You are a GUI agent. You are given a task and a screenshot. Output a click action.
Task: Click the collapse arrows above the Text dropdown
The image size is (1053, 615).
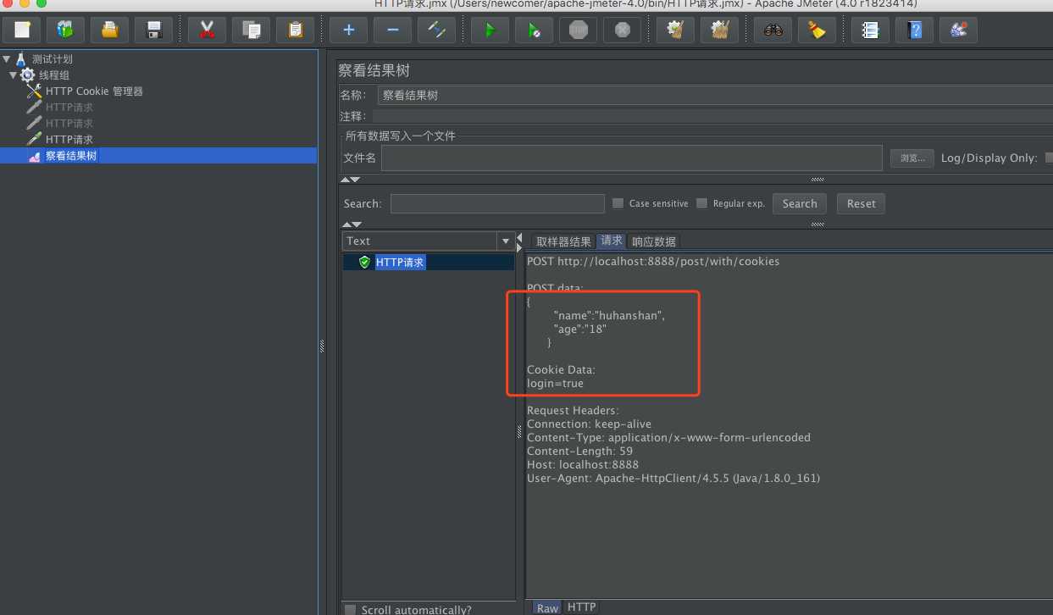(x=350, y=224)
